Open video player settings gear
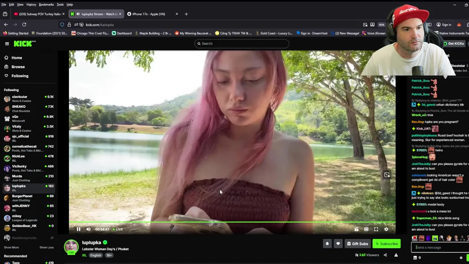Screen dimensions: 469x264 pos(386,229)
